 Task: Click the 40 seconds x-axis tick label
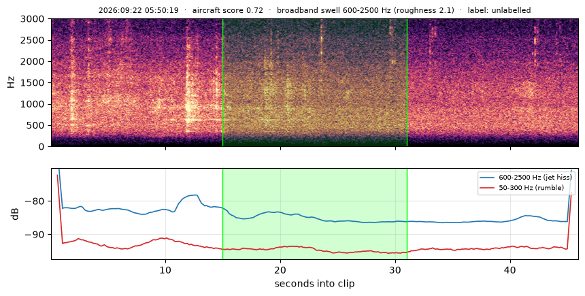510,270
